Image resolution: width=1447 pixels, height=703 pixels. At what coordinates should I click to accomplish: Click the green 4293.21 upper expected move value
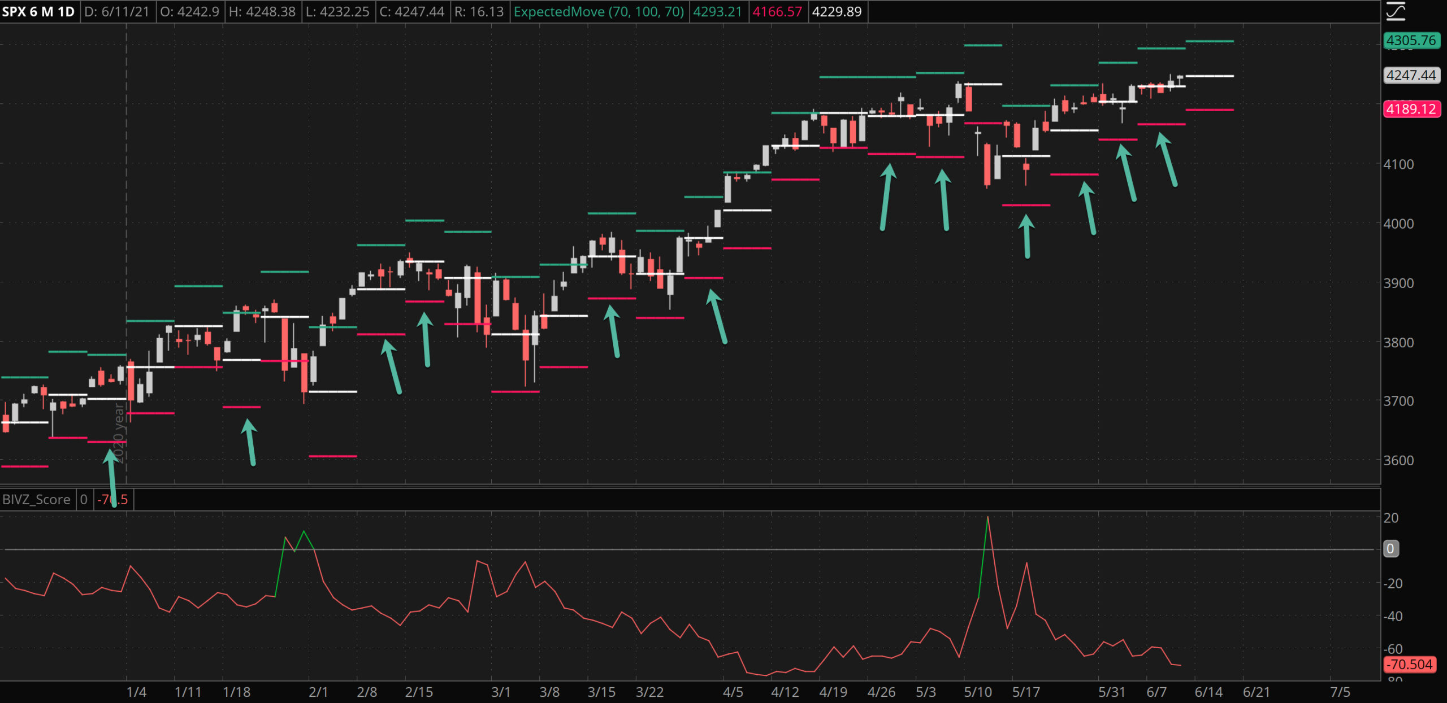pos(717,12)
